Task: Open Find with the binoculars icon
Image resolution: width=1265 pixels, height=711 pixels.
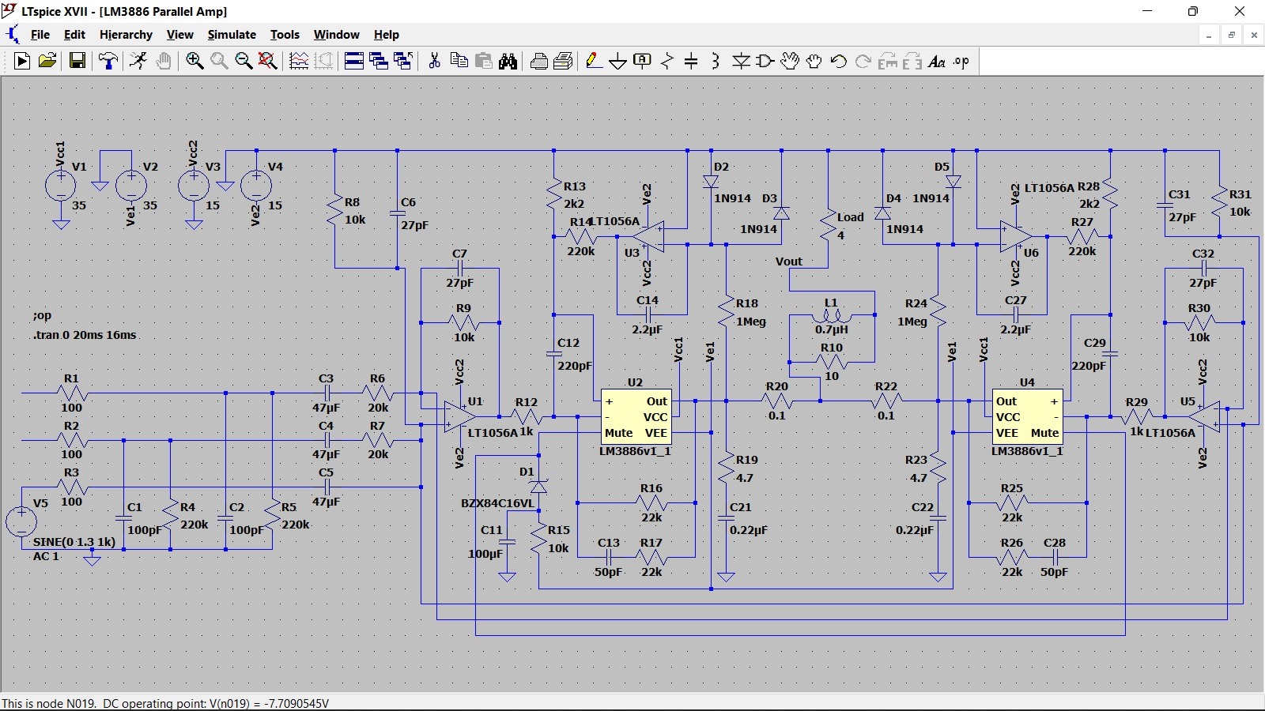Action: click(x=508, y=61)
